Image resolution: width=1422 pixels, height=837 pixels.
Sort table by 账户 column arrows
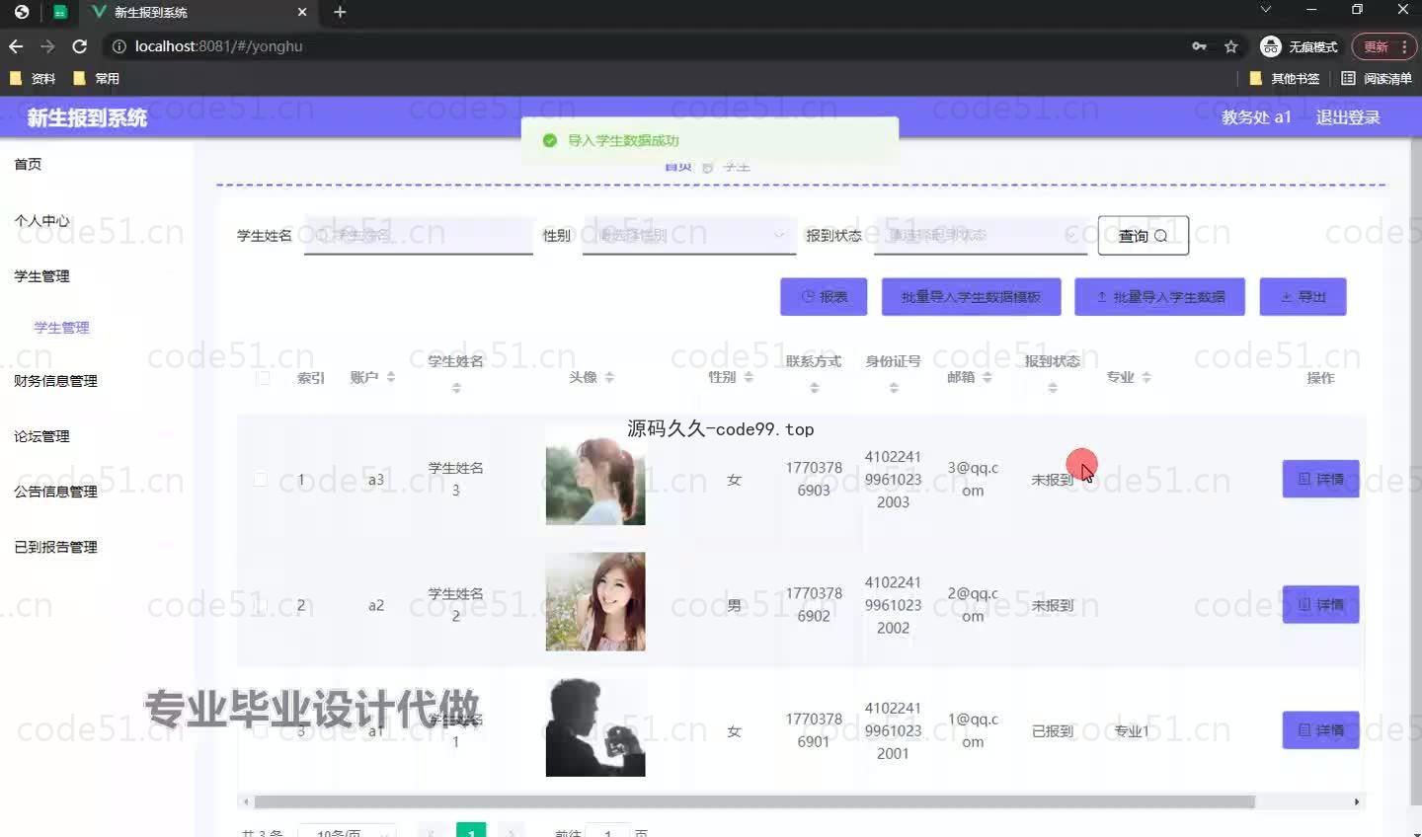[391, 377]
